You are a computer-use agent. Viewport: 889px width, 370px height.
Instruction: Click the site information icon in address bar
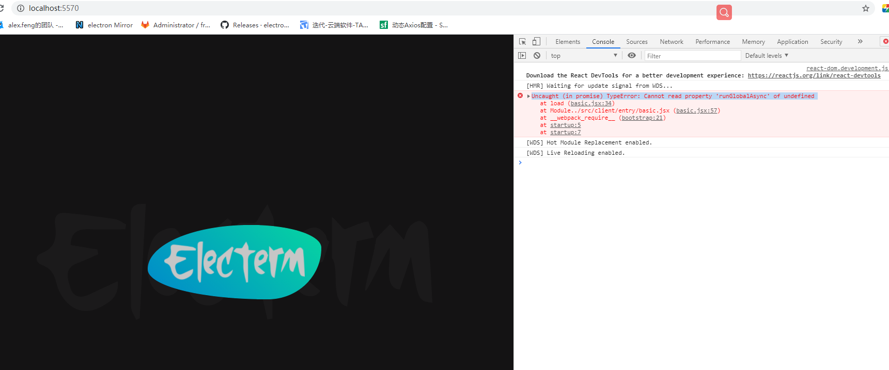pos(21,8)
